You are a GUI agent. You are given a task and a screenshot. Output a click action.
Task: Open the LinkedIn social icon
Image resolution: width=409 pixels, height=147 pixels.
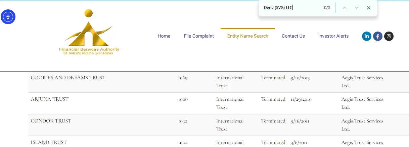(x=367, y=36)
